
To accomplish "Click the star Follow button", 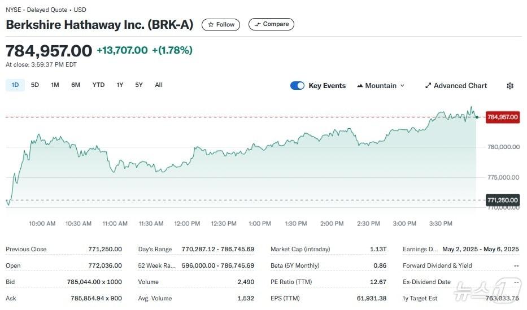I will click(221, 25).
